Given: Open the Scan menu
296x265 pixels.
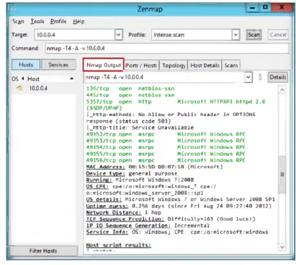Looking at the screenshot, I should pos(18,21).
